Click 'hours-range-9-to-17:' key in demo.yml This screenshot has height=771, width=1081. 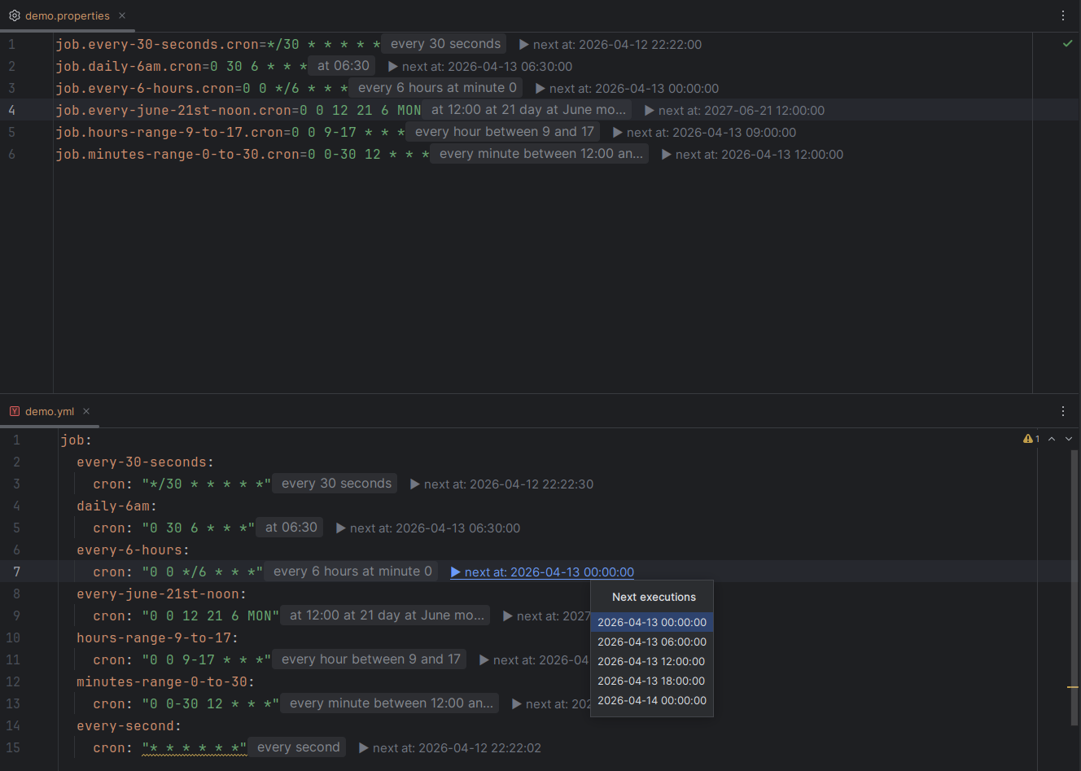[x=157, y=638]
